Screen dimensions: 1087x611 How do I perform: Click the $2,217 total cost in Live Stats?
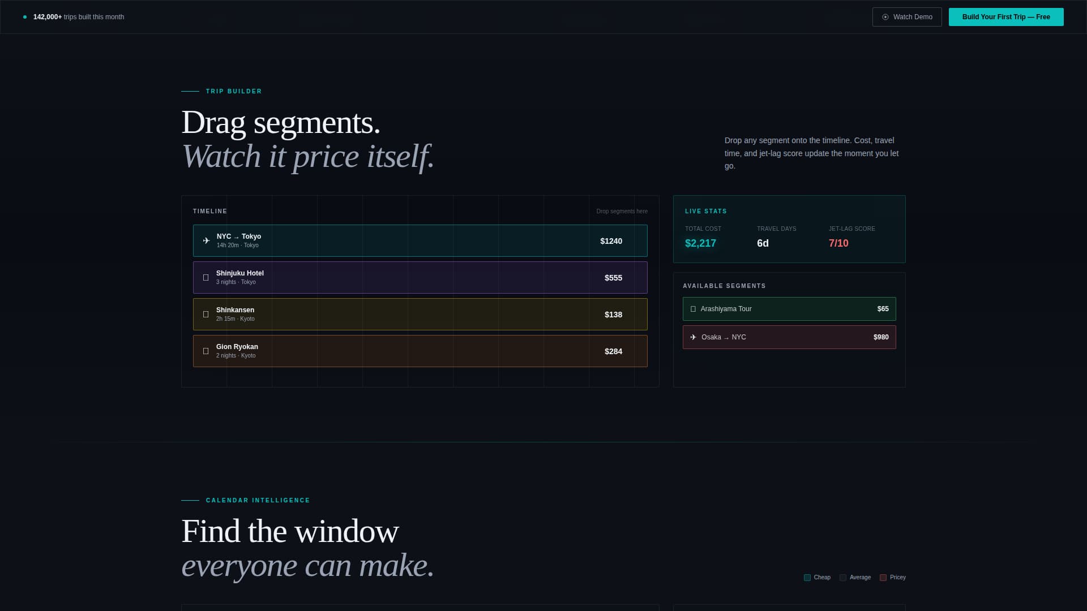(x=700, y=243)
